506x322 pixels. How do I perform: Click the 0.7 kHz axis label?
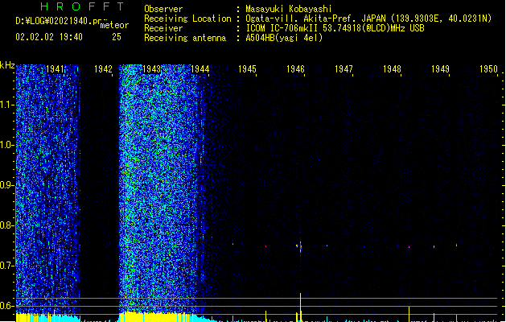tap(6, 266)
